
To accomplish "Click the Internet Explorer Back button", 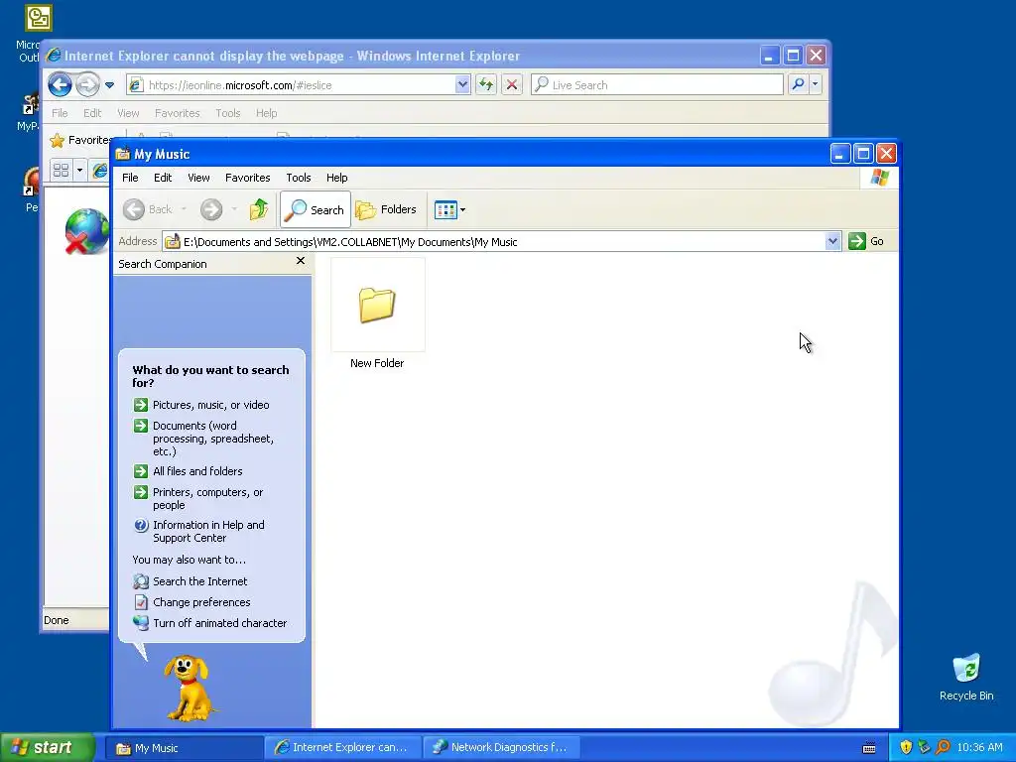I will (60, 85).
